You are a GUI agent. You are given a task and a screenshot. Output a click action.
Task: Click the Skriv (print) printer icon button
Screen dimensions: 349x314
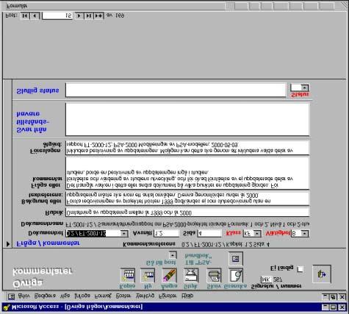[x=214, y=275]
